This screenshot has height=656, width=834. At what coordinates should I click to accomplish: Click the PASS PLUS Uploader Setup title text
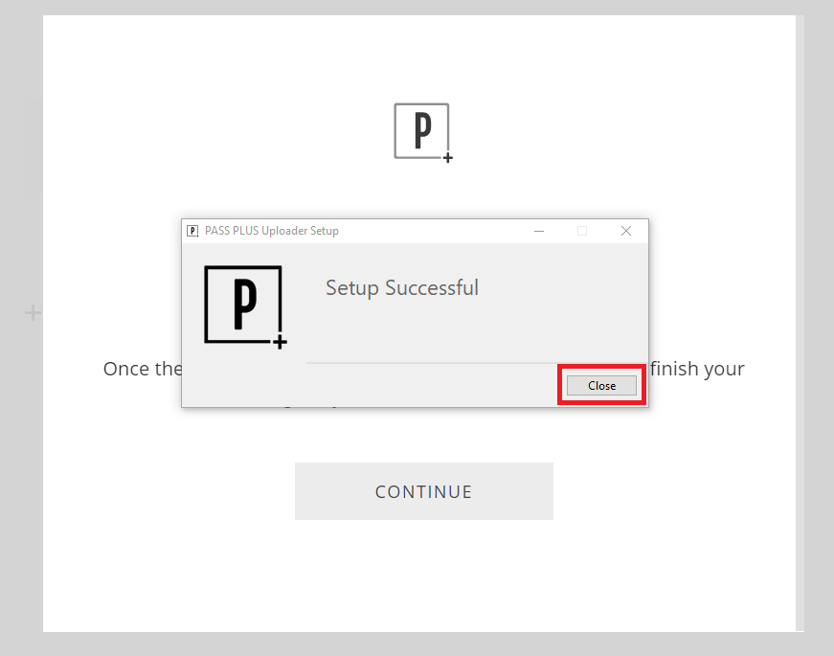272,231
